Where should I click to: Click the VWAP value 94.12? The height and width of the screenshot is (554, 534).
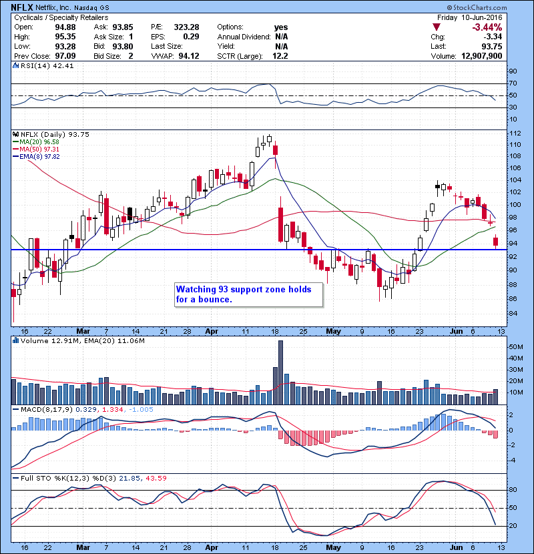(189, 56)
